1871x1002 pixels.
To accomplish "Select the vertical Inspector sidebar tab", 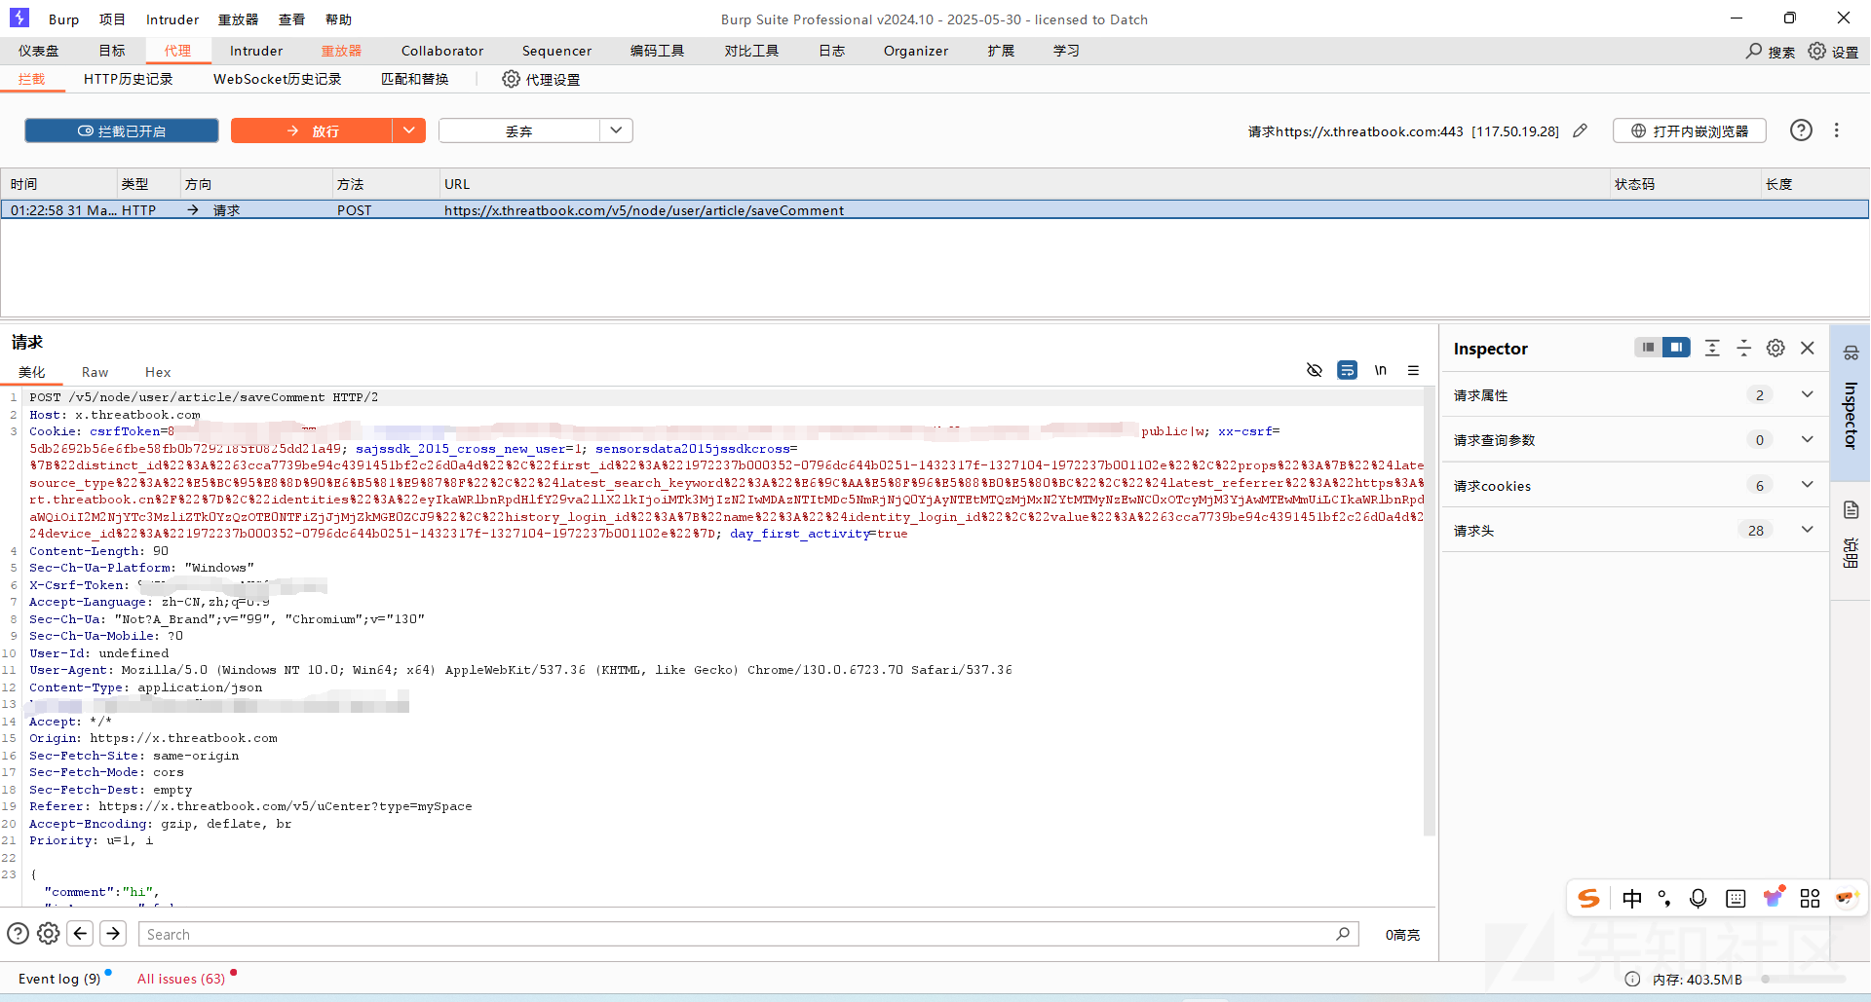I will [x=1851, y=415].
